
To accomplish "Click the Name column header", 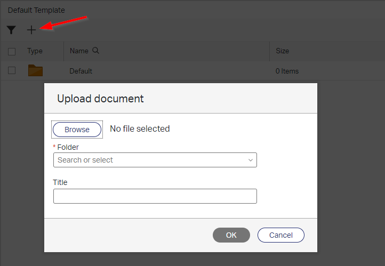I will (79, 51).
